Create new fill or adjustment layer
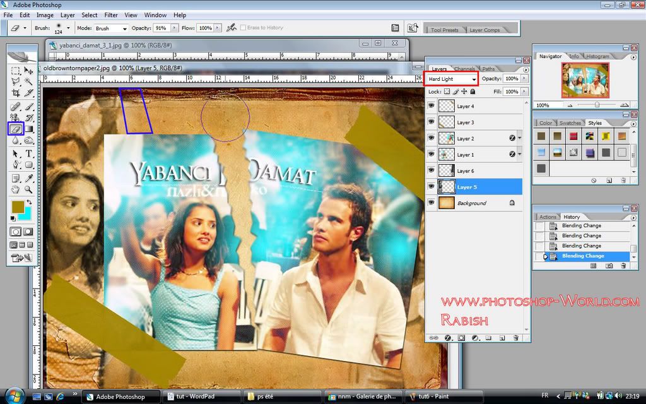Image resolution: width=646 pixels, height=404 pixels. (x=474, y=338)
